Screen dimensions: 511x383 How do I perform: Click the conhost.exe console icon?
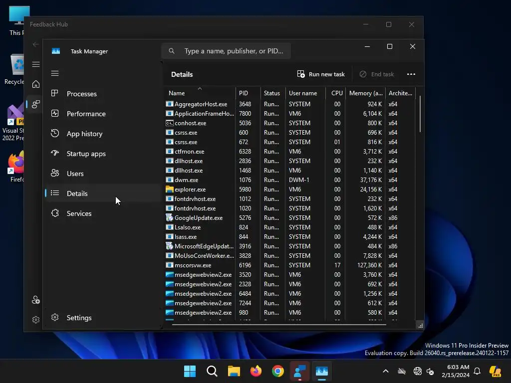170,123
